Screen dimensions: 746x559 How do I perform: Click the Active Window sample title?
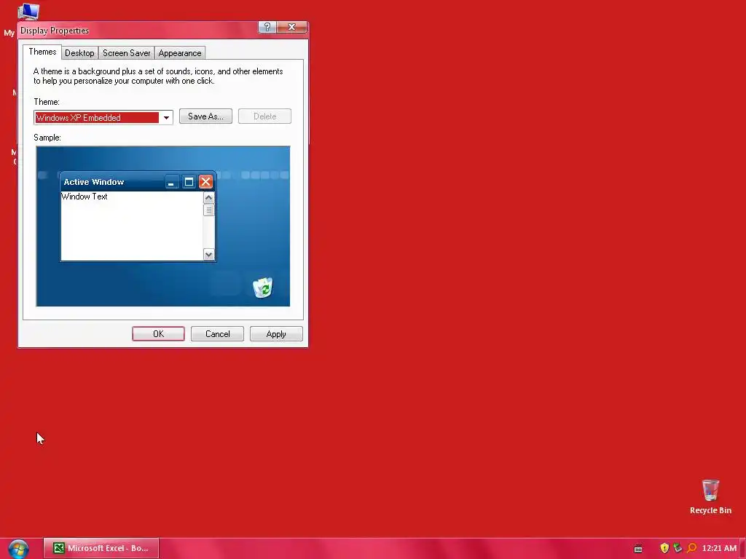[x=94, y=182]
